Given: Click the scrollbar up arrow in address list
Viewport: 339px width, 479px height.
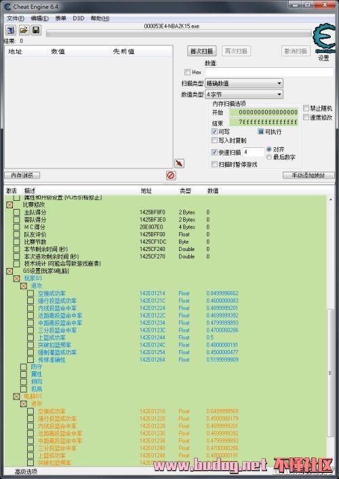Looking at the screenshot, I should (331, 199).
